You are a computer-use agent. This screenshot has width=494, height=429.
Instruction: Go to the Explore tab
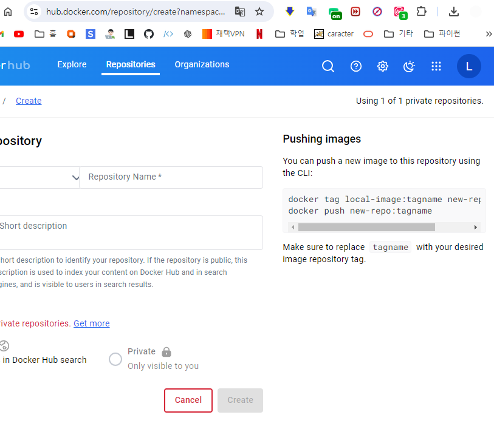point(72,64)
